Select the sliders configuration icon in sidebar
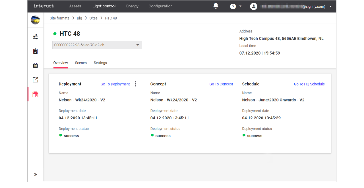This screenshot has width=364, height=188. tap(35, 37)
